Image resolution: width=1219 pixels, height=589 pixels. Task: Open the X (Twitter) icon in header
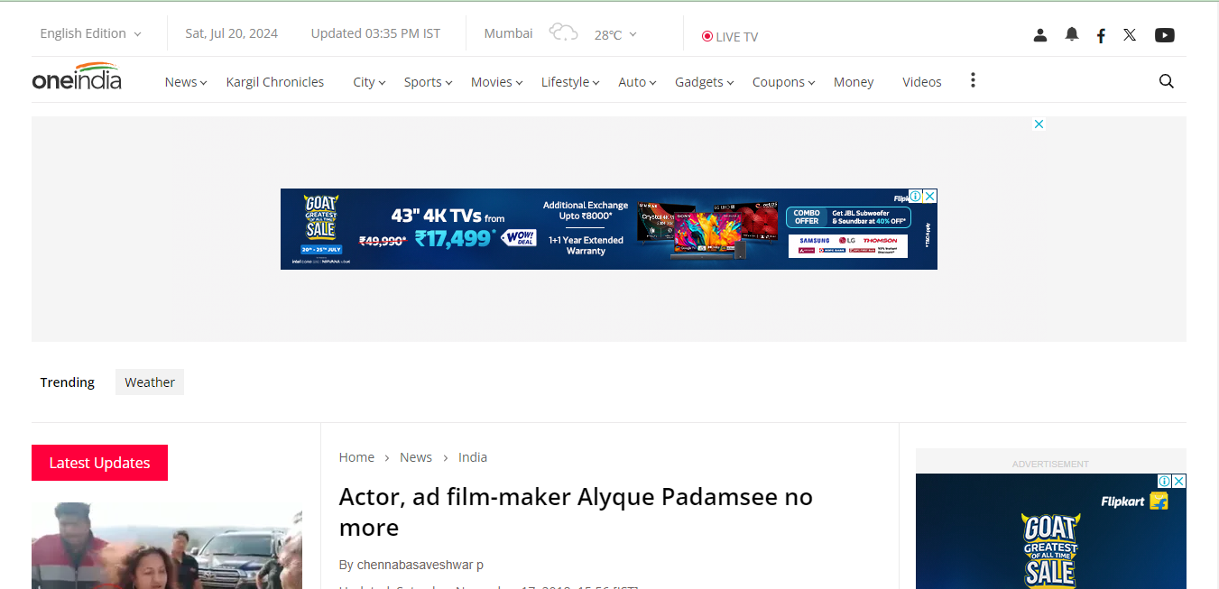1130,35
